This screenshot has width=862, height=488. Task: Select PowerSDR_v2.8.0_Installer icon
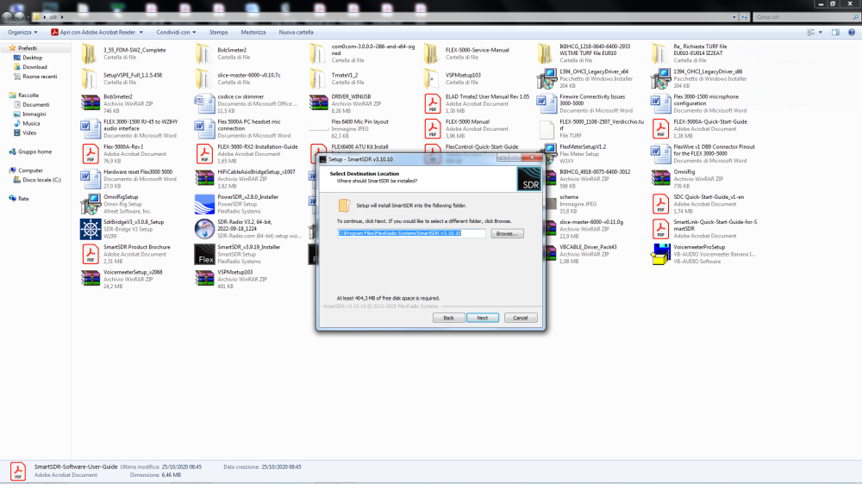tap(204, 204)
